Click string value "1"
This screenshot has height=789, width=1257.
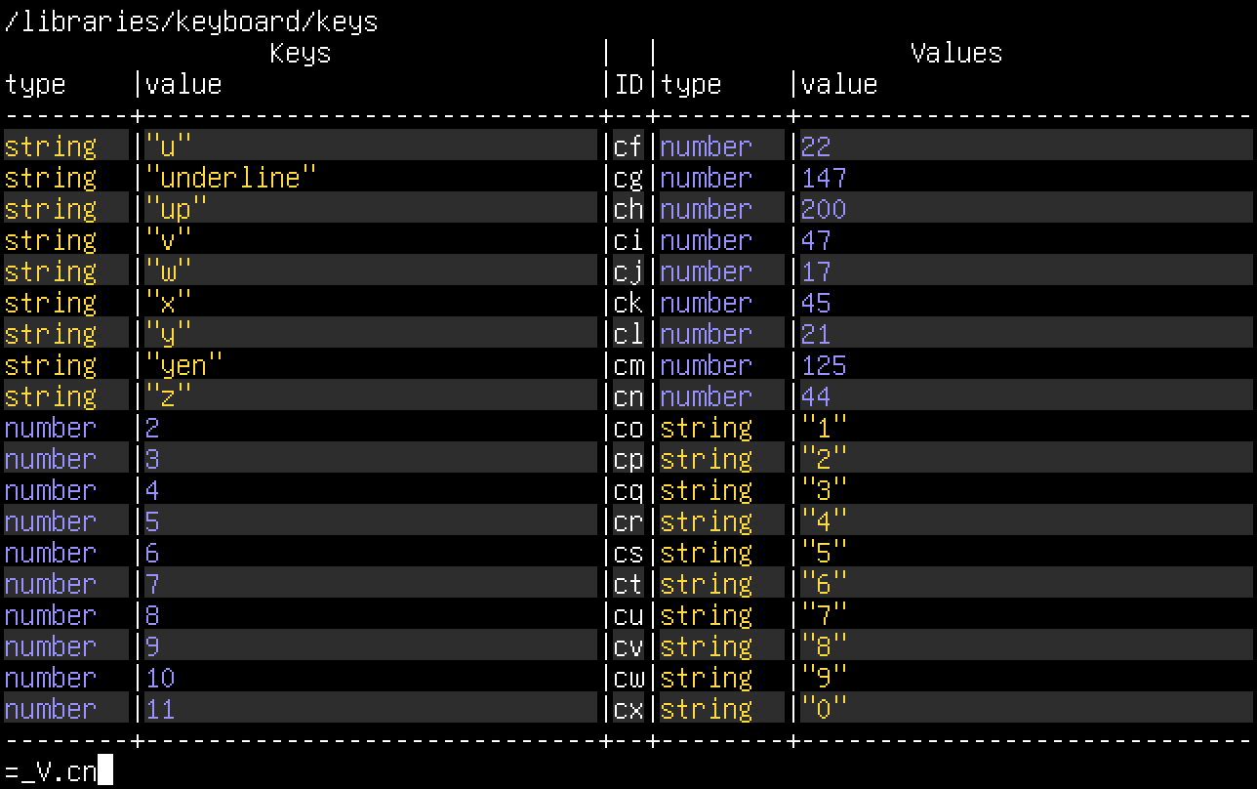(825, 428)
